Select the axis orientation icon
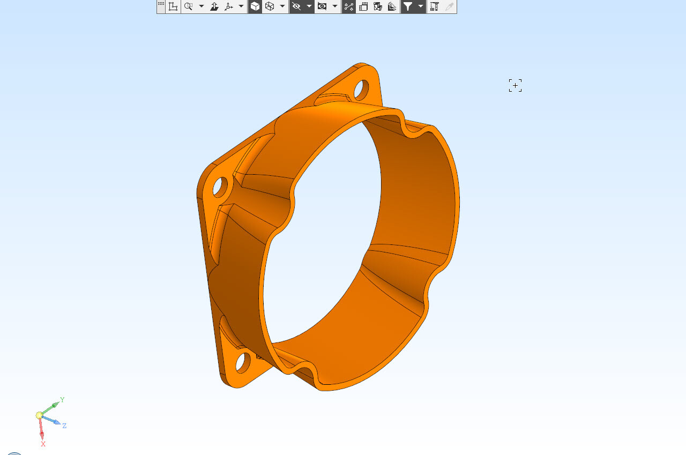 point(229,6)
